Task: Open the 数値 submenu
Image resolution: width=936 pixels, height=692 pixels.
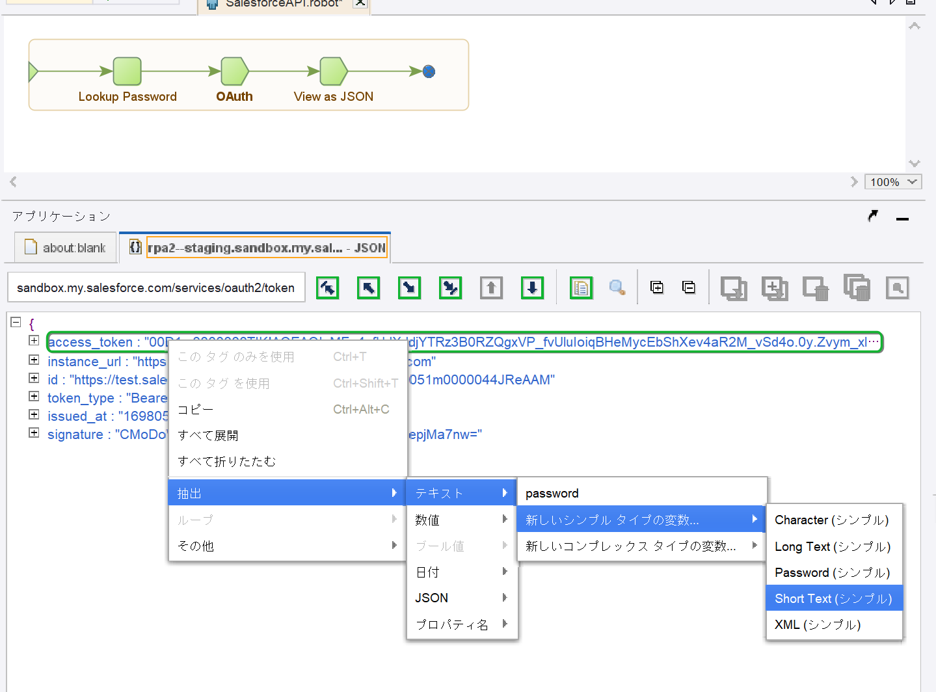Action: (x=462, y=520)
